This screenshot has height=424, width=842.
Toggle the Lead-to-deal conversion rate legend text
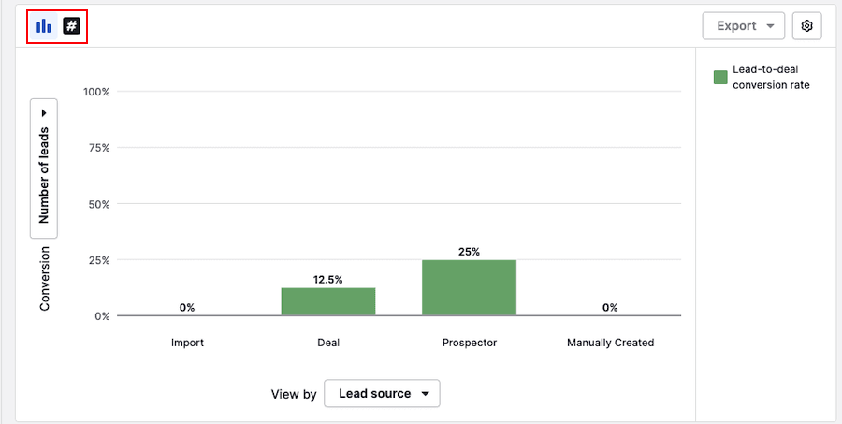point(771,77)
